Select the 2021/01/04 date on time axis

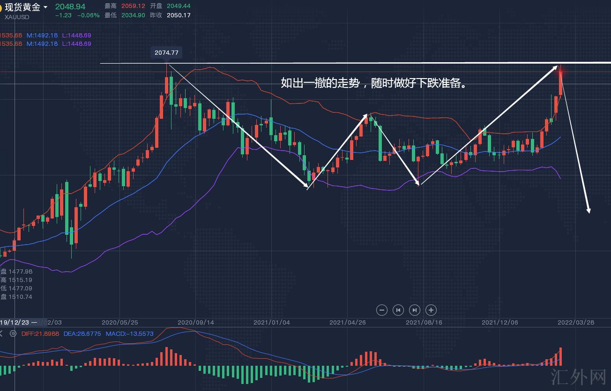pyautogui.click(x=271, y=322)
